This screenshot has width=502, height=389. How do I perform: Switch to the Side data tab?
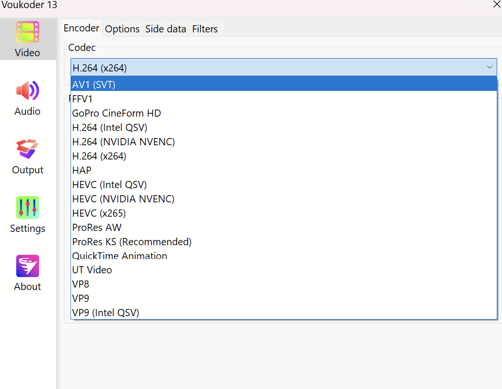(x=165, y=29)
